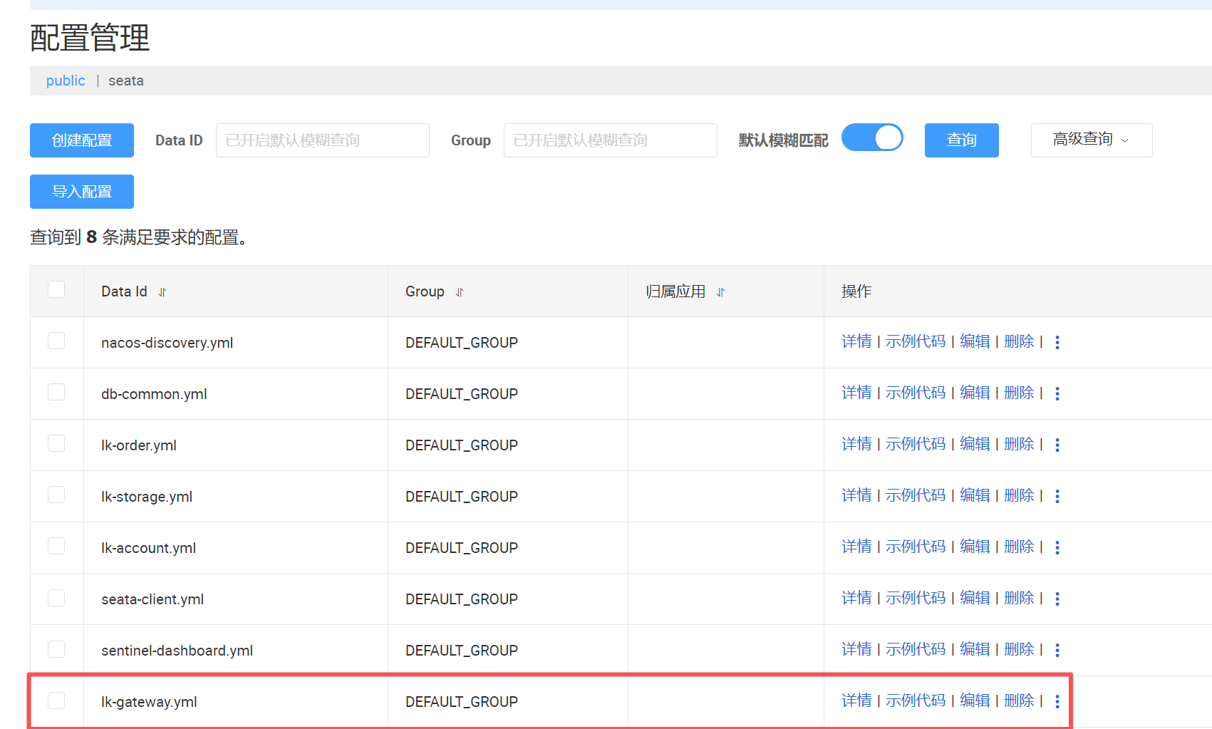This screenshot has width=1212, height=729.
Task: Click 编辑 for nacos-discovery.yml
Action: tap(975, 341)
